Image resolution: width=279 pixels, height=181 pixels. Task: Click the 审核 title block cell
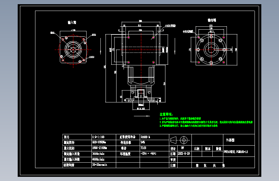173,160
